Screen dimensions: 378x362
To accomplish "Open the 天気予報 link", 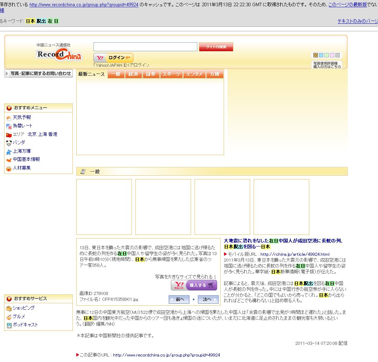I will 22,118.
